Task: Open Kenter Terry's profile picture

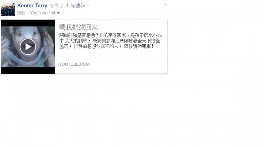Action: tap(8, 9)
